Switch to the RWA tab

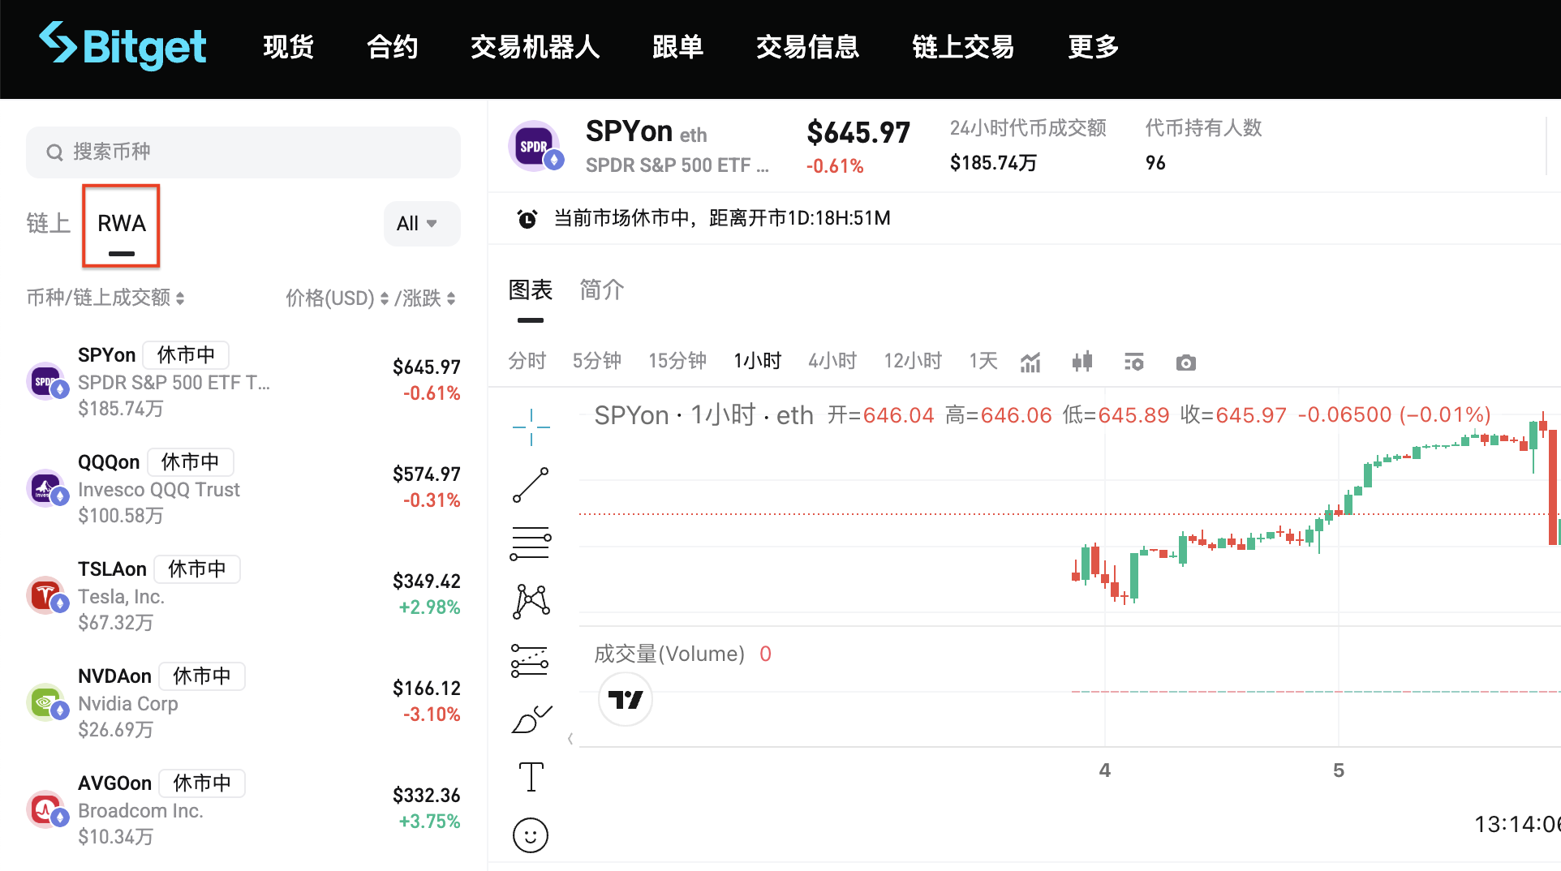pyautogui.click(x=122, y=225)
